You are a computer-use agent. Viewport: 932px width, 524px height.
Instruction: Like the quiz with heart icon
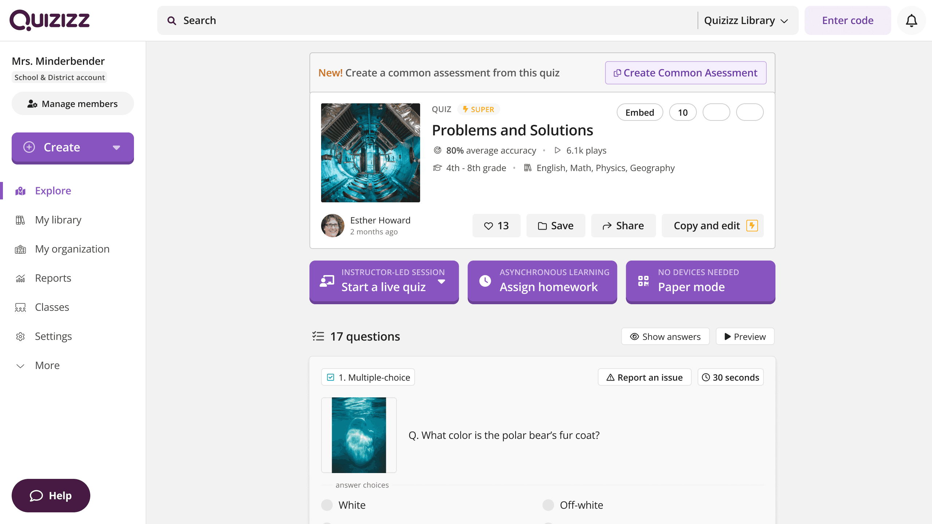pyautogui.click(x=496, y=226)
